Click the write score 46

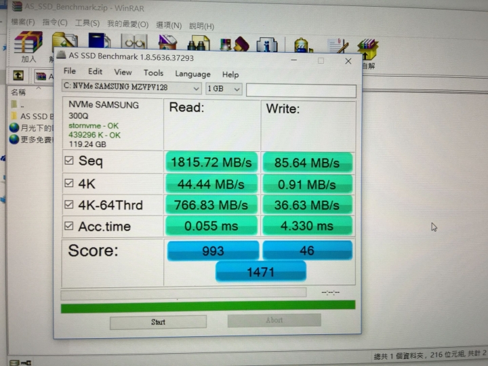[x=307, y=250]
